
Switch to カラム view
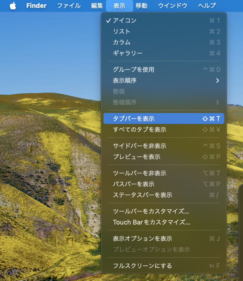[x=164, y=43]
